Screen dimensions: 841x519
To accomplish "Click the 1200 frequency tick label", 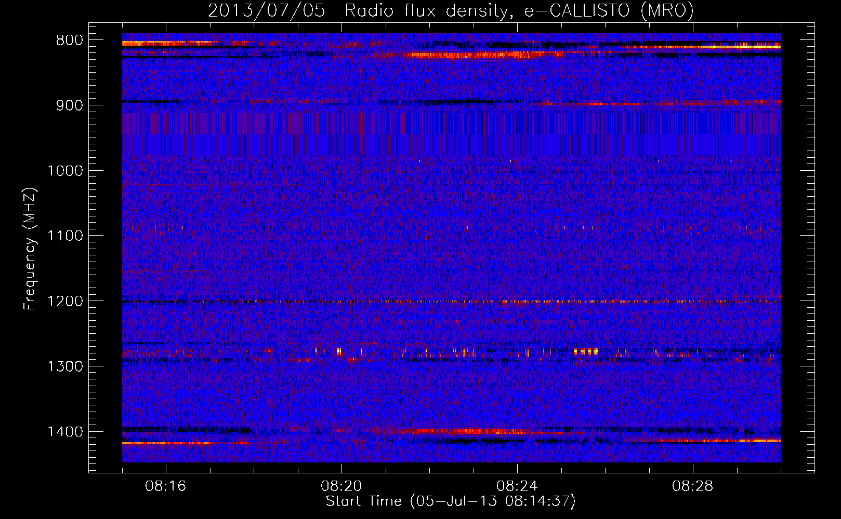I will coord(65,302).
